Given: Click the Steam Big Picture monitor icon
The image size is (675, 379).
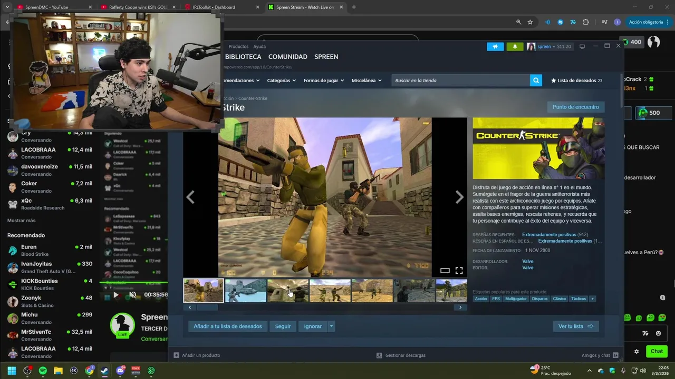Looking at the screenshot, I should click(582, 46).
